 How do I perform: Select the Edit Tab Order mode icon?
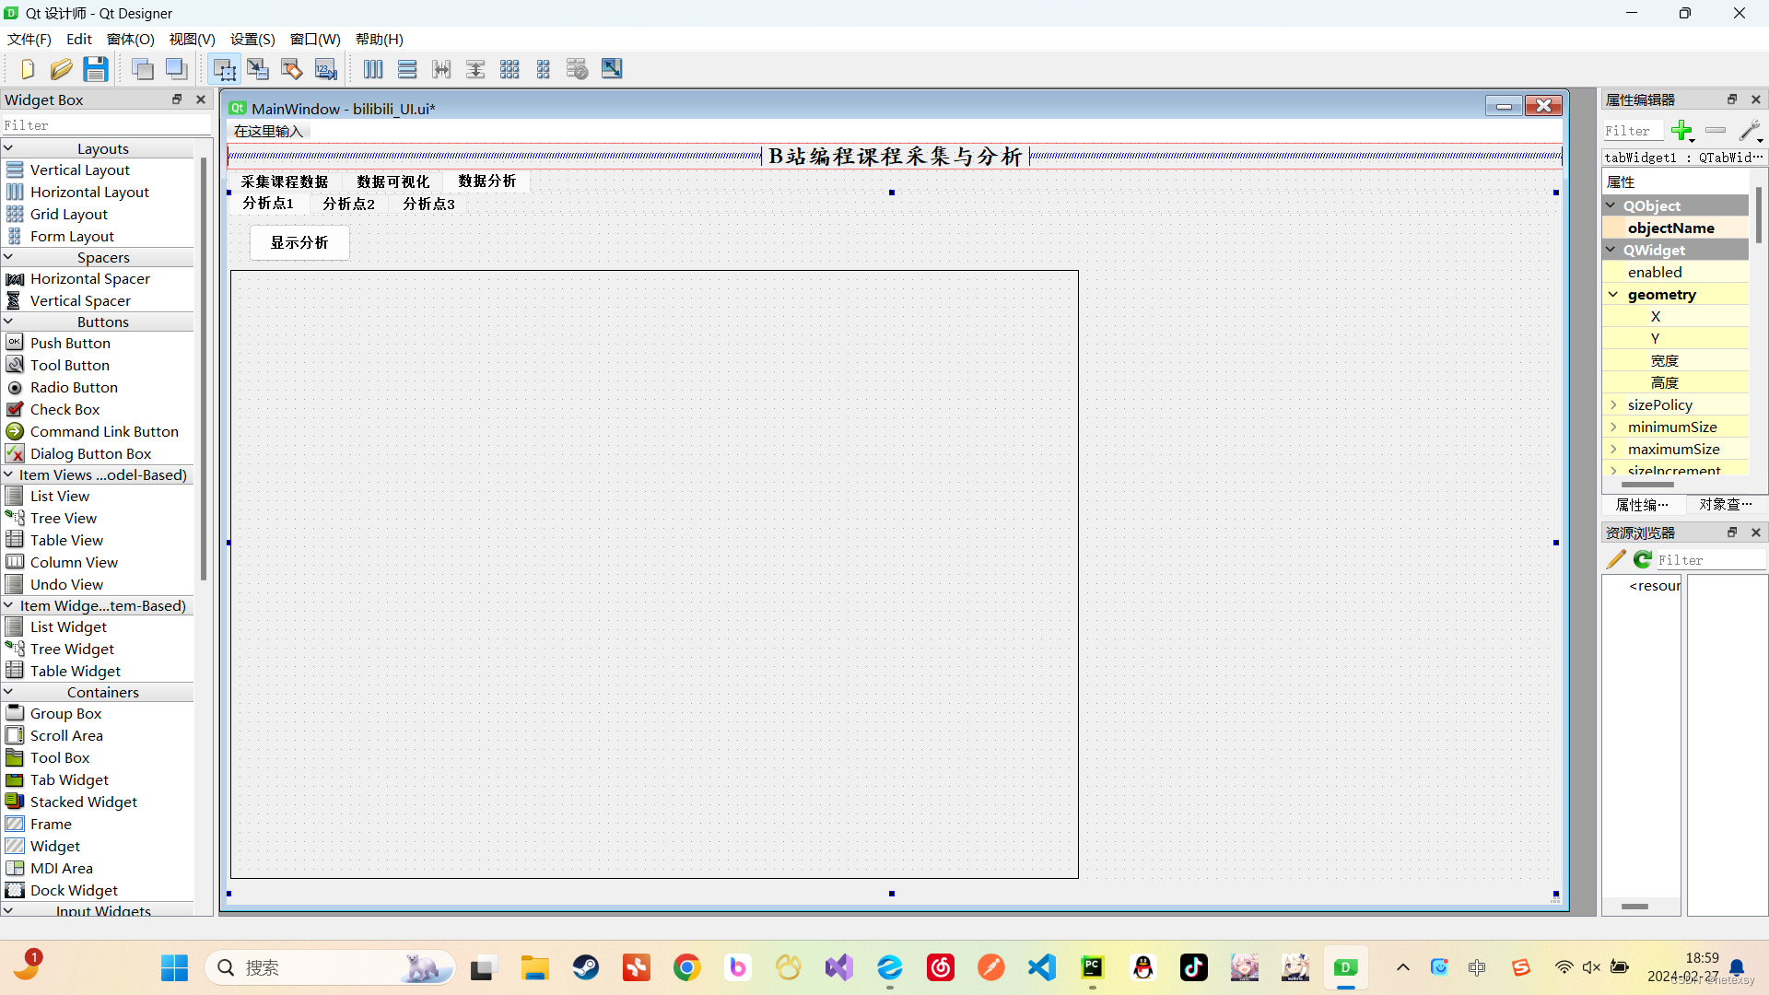coord(326,69)
